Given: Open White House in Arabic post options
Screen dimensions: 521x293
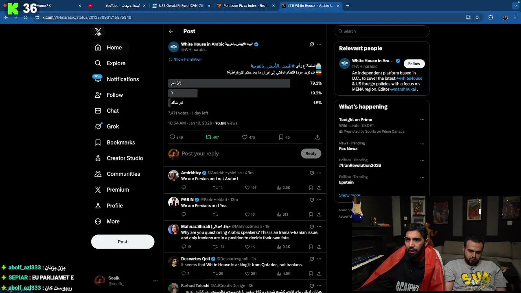Looking at the screenshot, I should coord(319,44).
